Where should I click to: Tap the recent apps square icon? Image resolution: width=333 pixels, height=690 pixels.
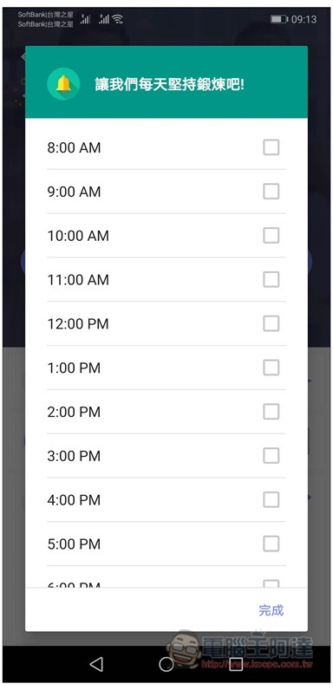click(x=236, y=664)
